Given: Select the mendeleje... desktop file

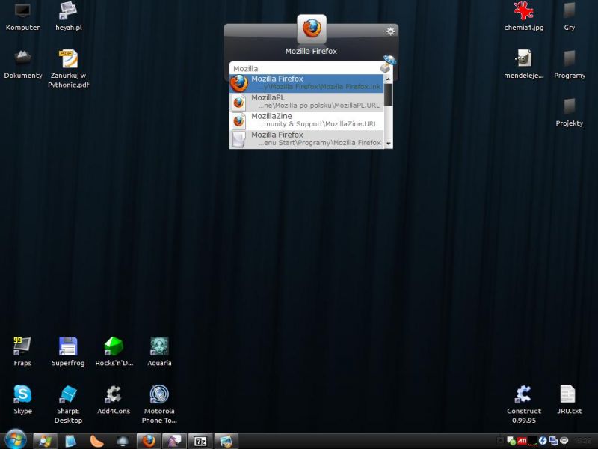Looking at the screenshot, I should coord(524,64).
